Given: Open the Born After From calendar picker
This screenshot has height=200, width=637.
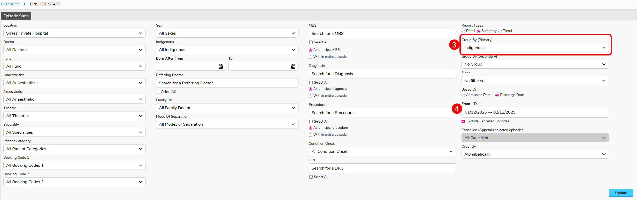Looking at the screenshot, I should tap(220, 66).
